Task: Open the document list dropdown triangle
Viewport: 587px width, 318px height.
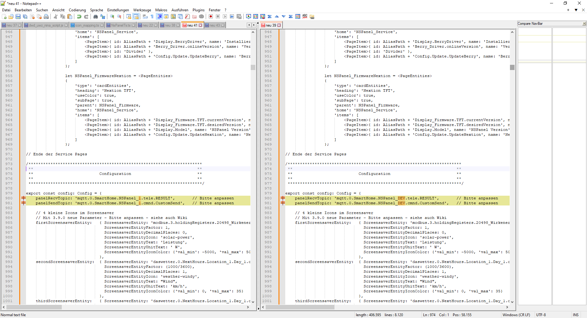Action: coord(576,10)
